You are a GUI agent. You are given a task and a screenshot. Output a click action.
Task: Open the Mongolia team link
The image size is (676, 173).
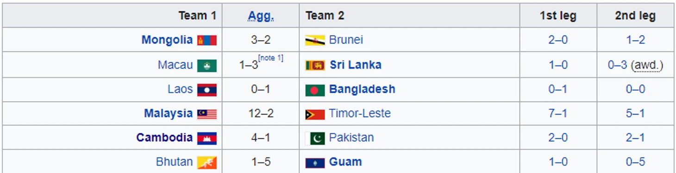click(167, 40)
